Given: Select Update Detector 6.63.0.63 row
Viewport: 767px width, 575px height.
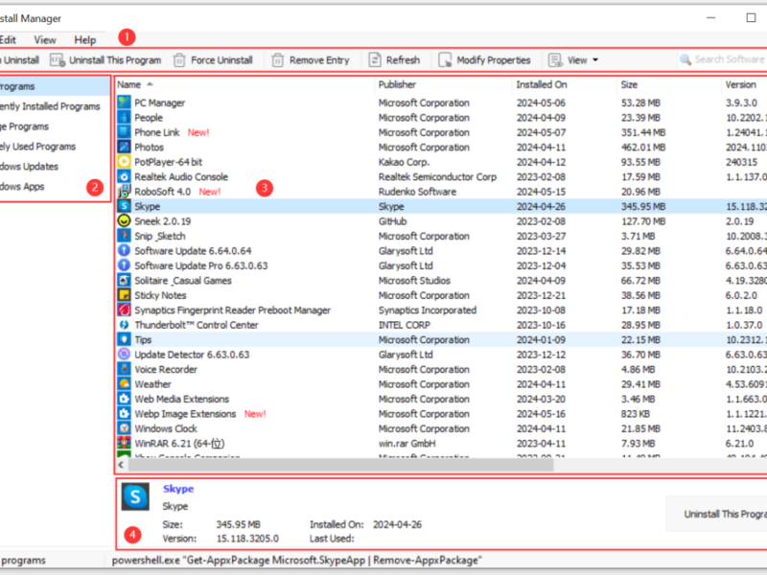Looking at the screenshot, I should [x=442, y=354].
